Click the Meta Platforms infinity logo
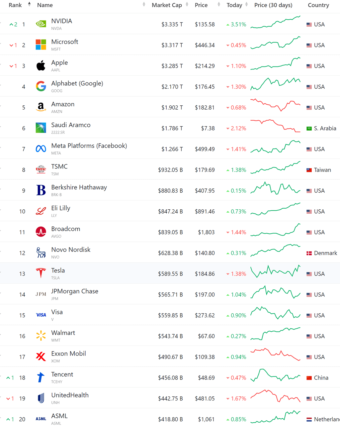The height and width of the screenshot is (426, 340). coord(41,149)
